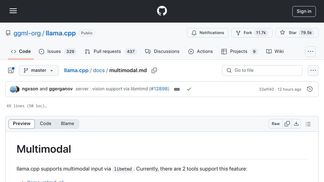Click the Multimodal heading
The image size is (324, 182).
click(x=44, y=149)
